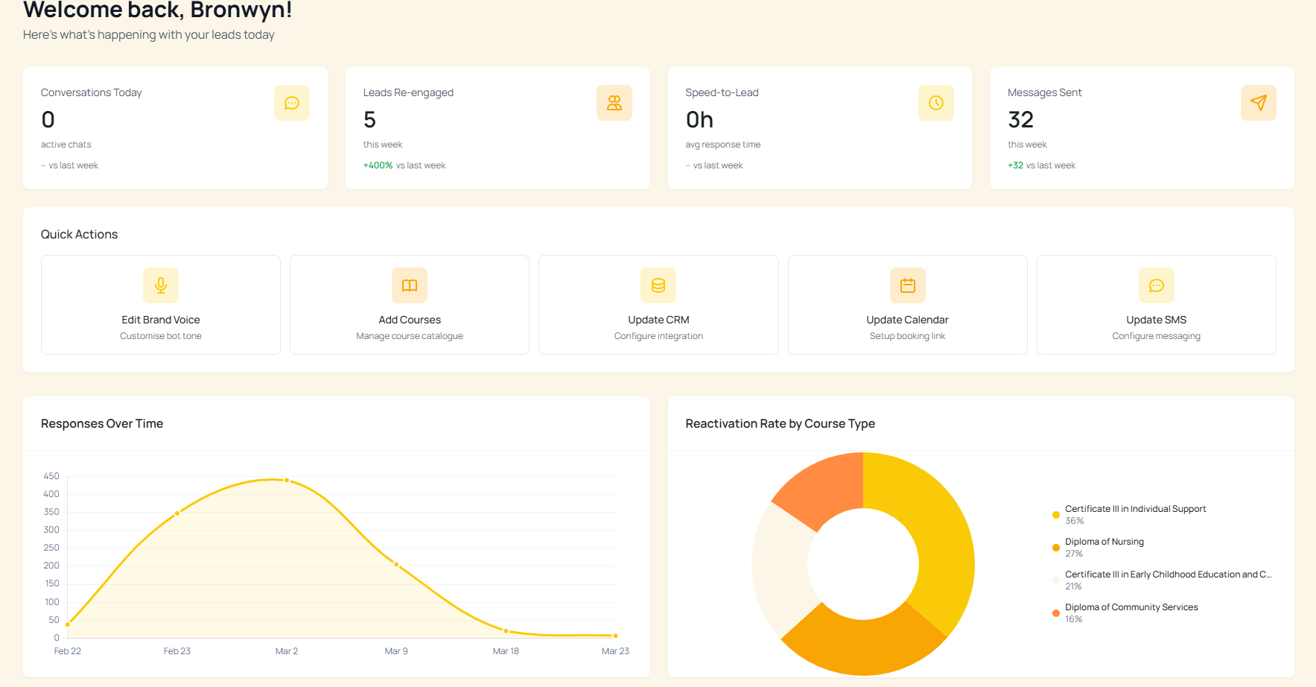Screen dimensions: 1316x687
Task: Click the Certificate III in Early Childhood legend label
Action: click(1169, 574)
